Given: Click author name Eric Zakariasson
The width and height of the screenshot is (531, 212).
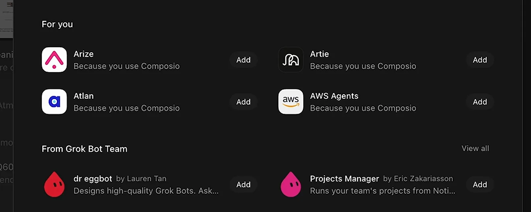Looking at the screenshot, I should click(x=423, y=179).
